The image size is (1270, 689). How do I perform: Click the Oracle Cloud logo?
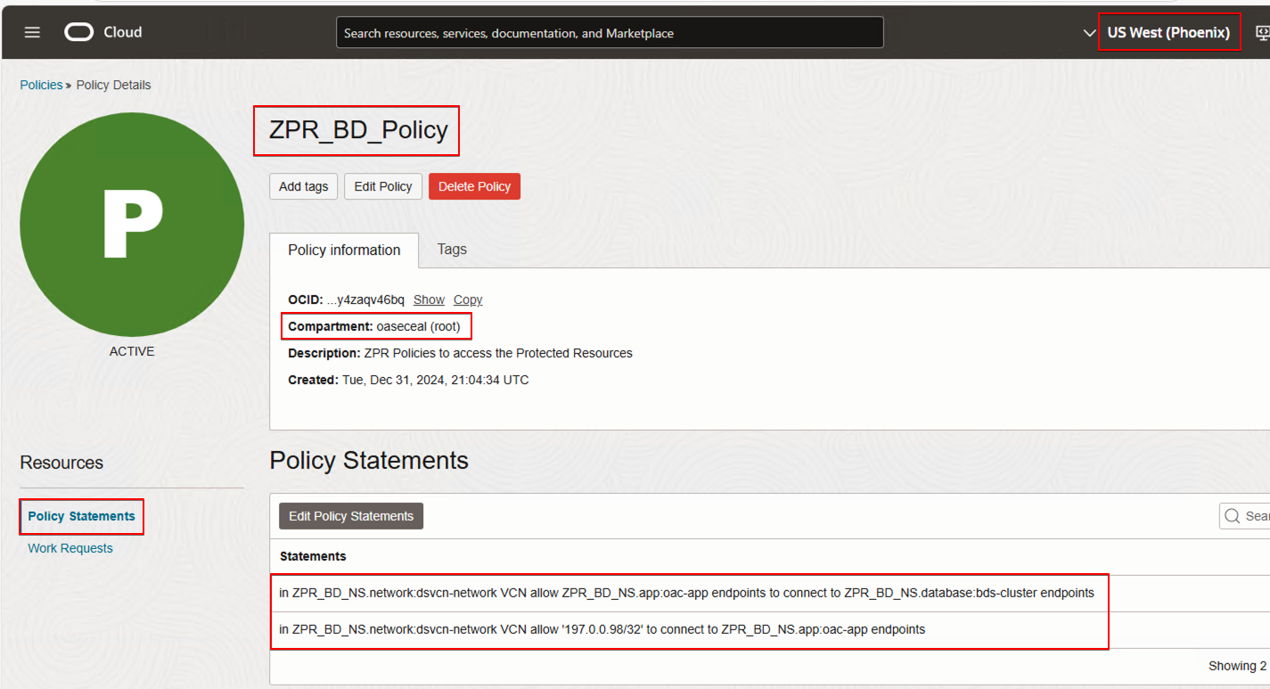point(103,32)
